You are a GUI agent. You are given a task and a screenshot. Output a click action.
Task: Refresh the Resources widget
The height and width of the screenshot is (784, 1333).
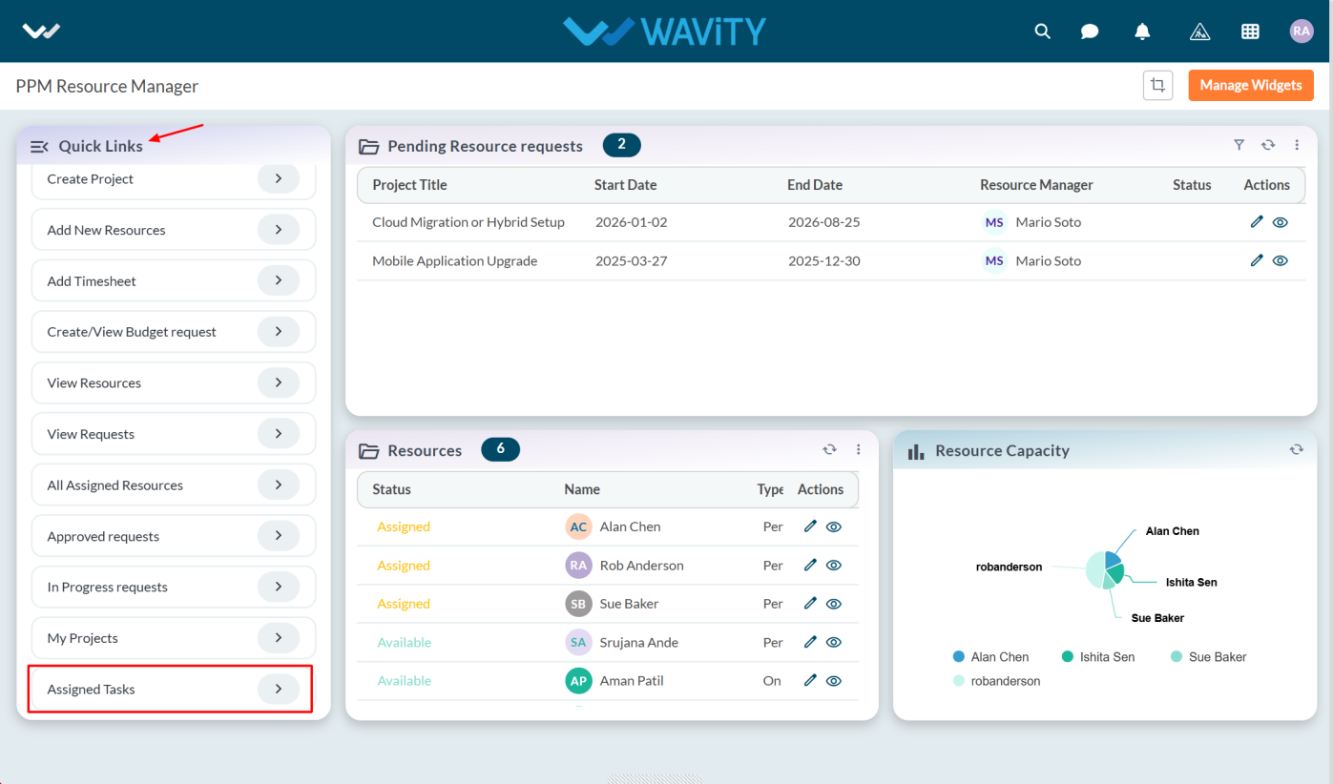[x=830, y=449]
